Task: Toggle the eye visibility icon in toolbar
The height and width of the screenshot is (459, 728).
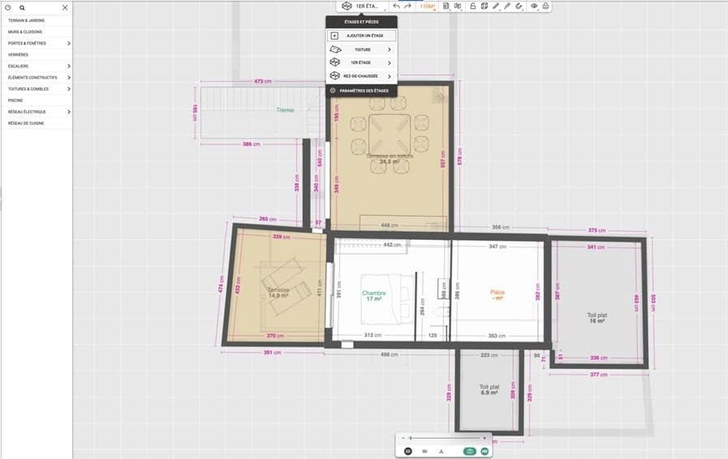Action: pos(534,6)
